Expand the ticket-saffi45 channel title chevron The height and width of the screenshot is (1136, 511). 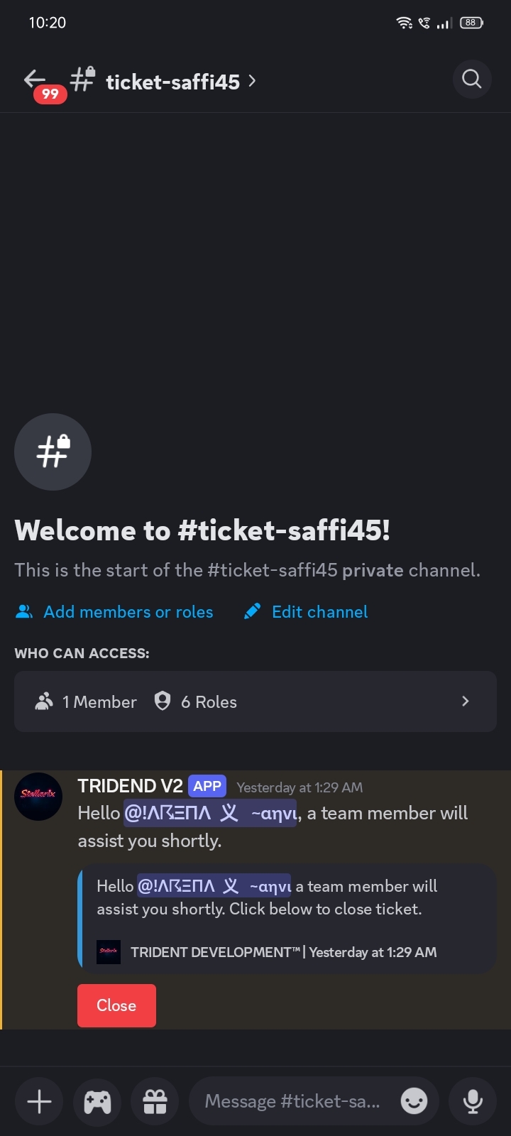coord(252,82)
